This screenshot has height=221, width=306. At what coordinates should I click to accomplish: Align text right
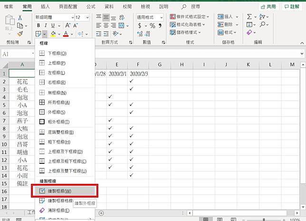(114, 25)
